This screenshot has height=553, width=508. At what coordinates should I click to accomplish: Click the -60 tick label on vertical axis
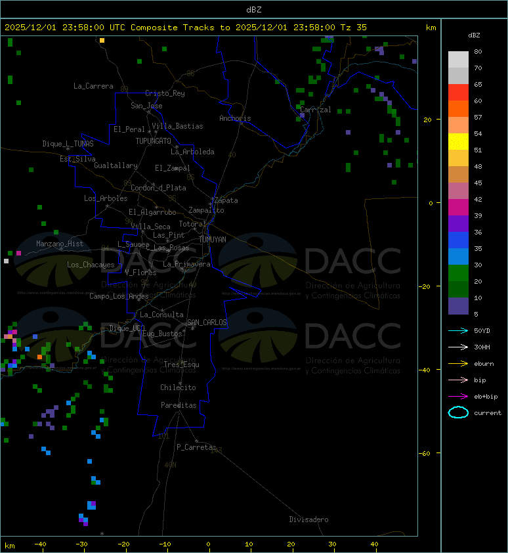[425, 453]
